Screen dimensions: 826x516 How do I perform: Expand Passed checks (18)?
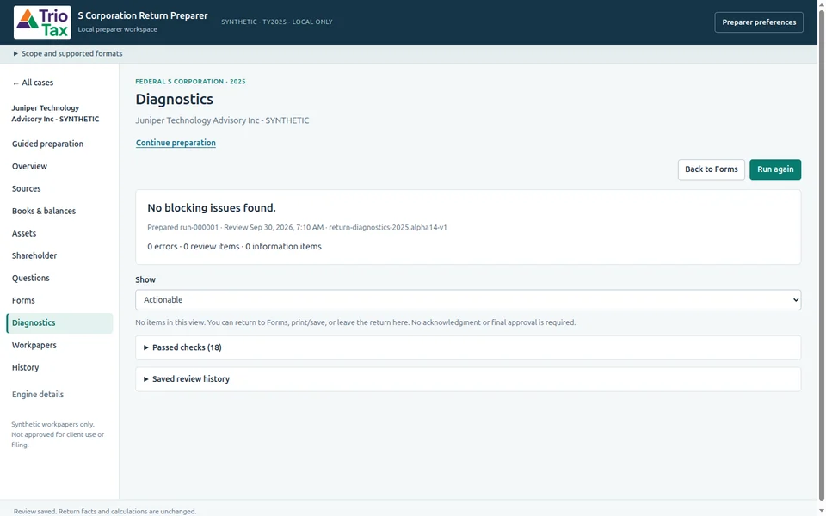click(468, 347)
